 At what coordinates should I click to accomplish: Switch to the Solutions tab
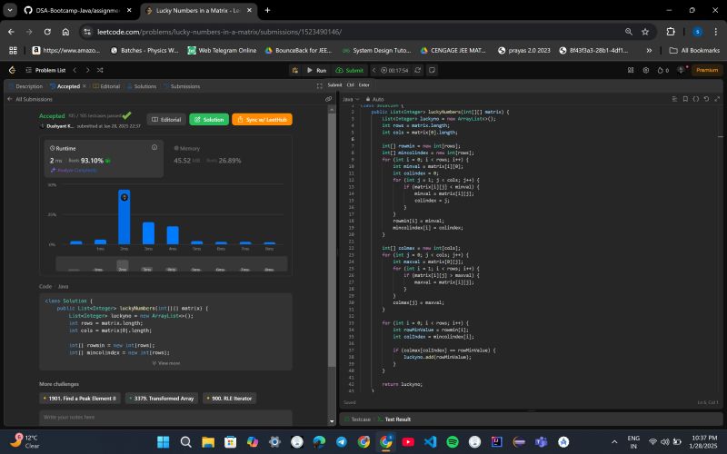pos(142,86)
